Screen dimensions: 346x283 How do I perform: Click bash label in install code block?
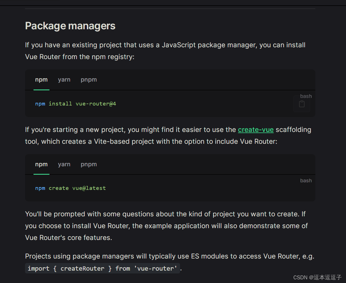click(x=306, y=96)
